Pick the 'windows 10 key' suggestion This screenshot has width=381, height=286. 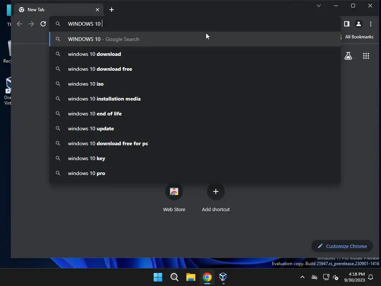pyautogui.click(x=195, y=158)
